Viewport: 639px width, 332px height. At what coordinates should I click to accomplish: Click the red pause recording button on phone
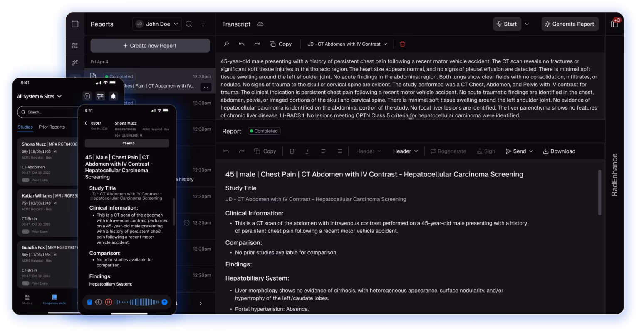coord(109,302)
